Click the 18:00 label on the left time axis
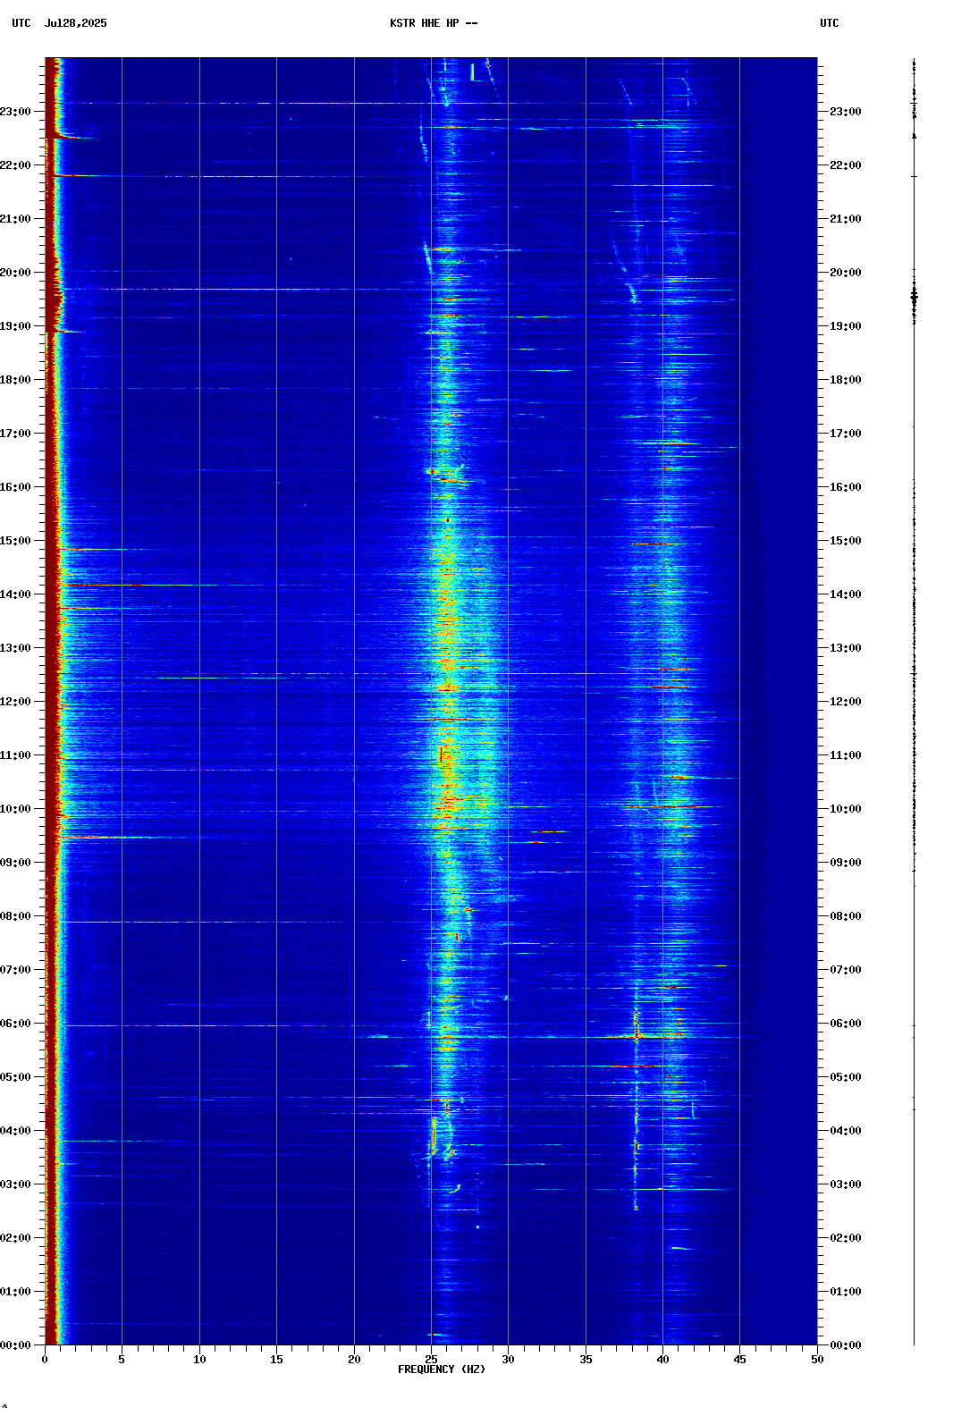Image resolution: width=953 pixels, height=1416 pixels. point(15,380)
